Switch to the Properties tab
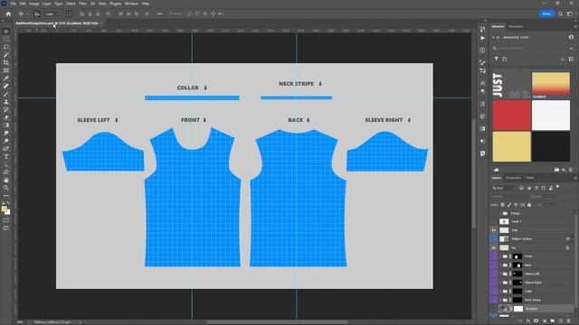Image resolution: width=579 pixels, height=325 pixels. coord(513,178)
